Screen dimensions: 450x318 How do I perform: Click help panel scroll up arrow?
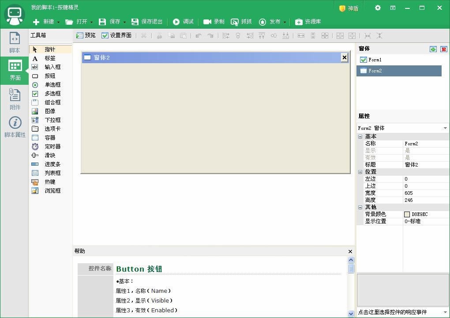click(x=351, y=260)
